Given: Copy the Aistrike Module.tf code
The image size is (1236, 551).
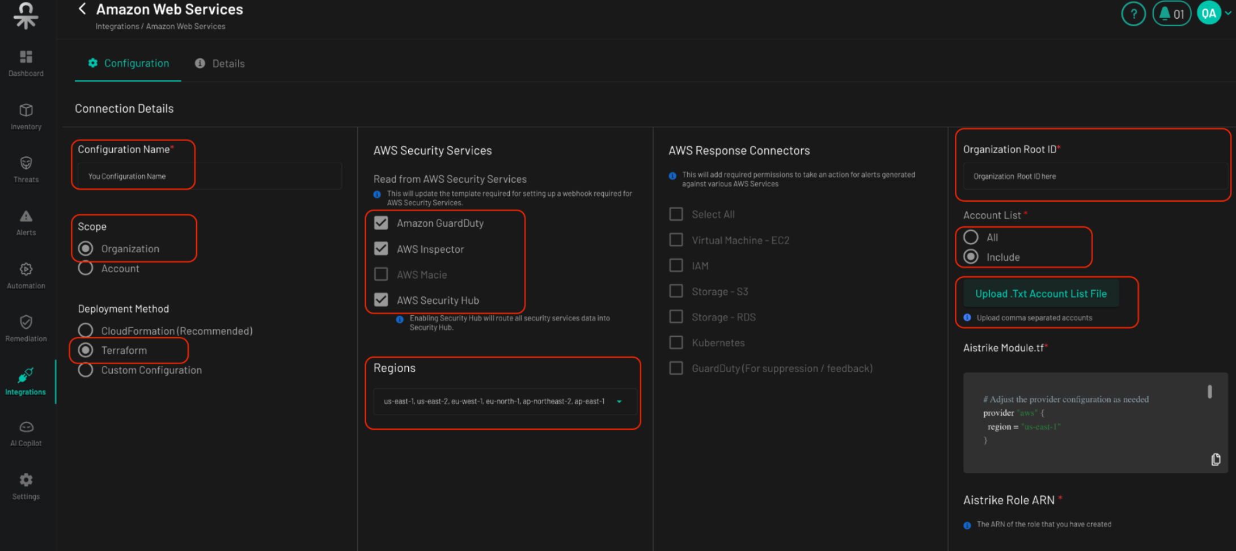Looking at the screenshot, I should [x=1216, y=459].
